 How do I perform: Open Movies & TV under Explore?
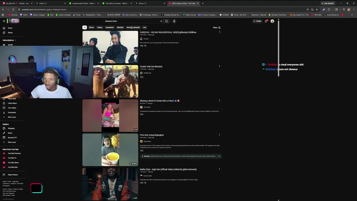pyautogui.click(x=13, y=138)
